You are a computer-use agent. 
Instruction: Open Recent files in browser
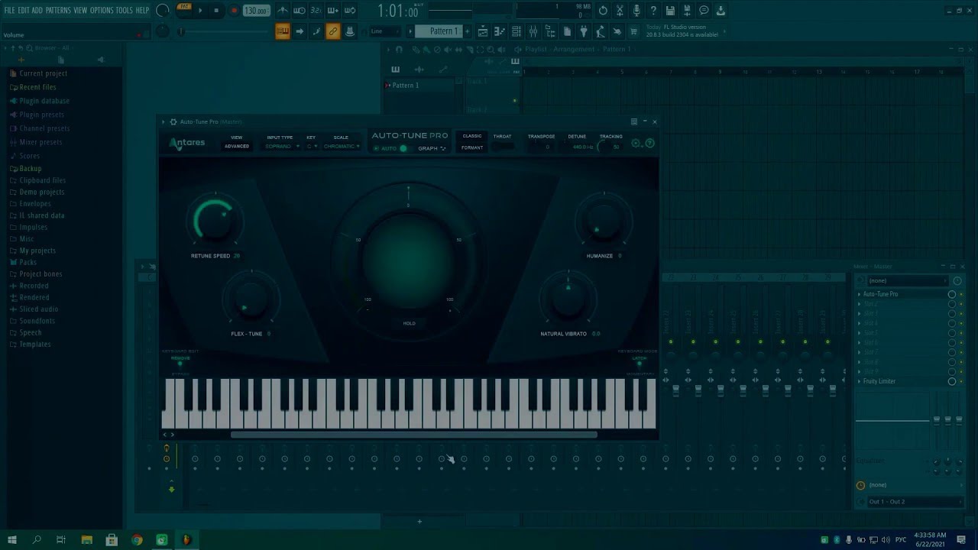(x=37, y=87)
